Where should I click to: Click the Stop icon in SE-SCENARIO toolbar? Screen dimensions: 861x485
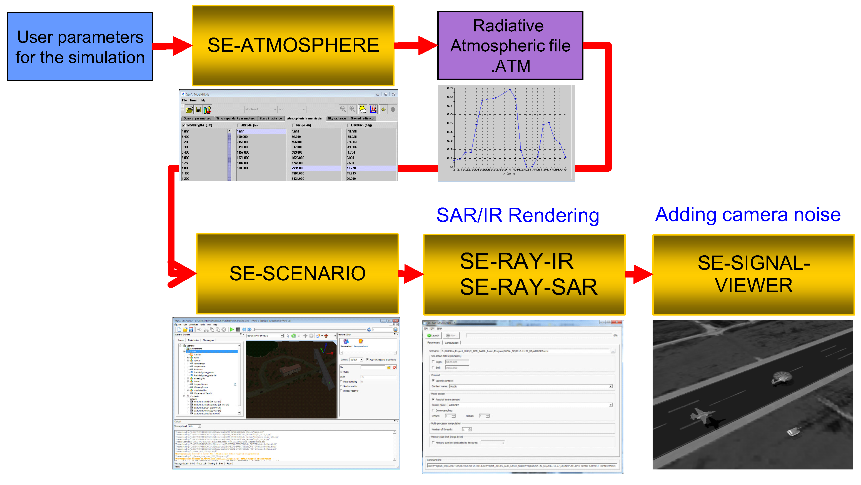pos(238,329)
